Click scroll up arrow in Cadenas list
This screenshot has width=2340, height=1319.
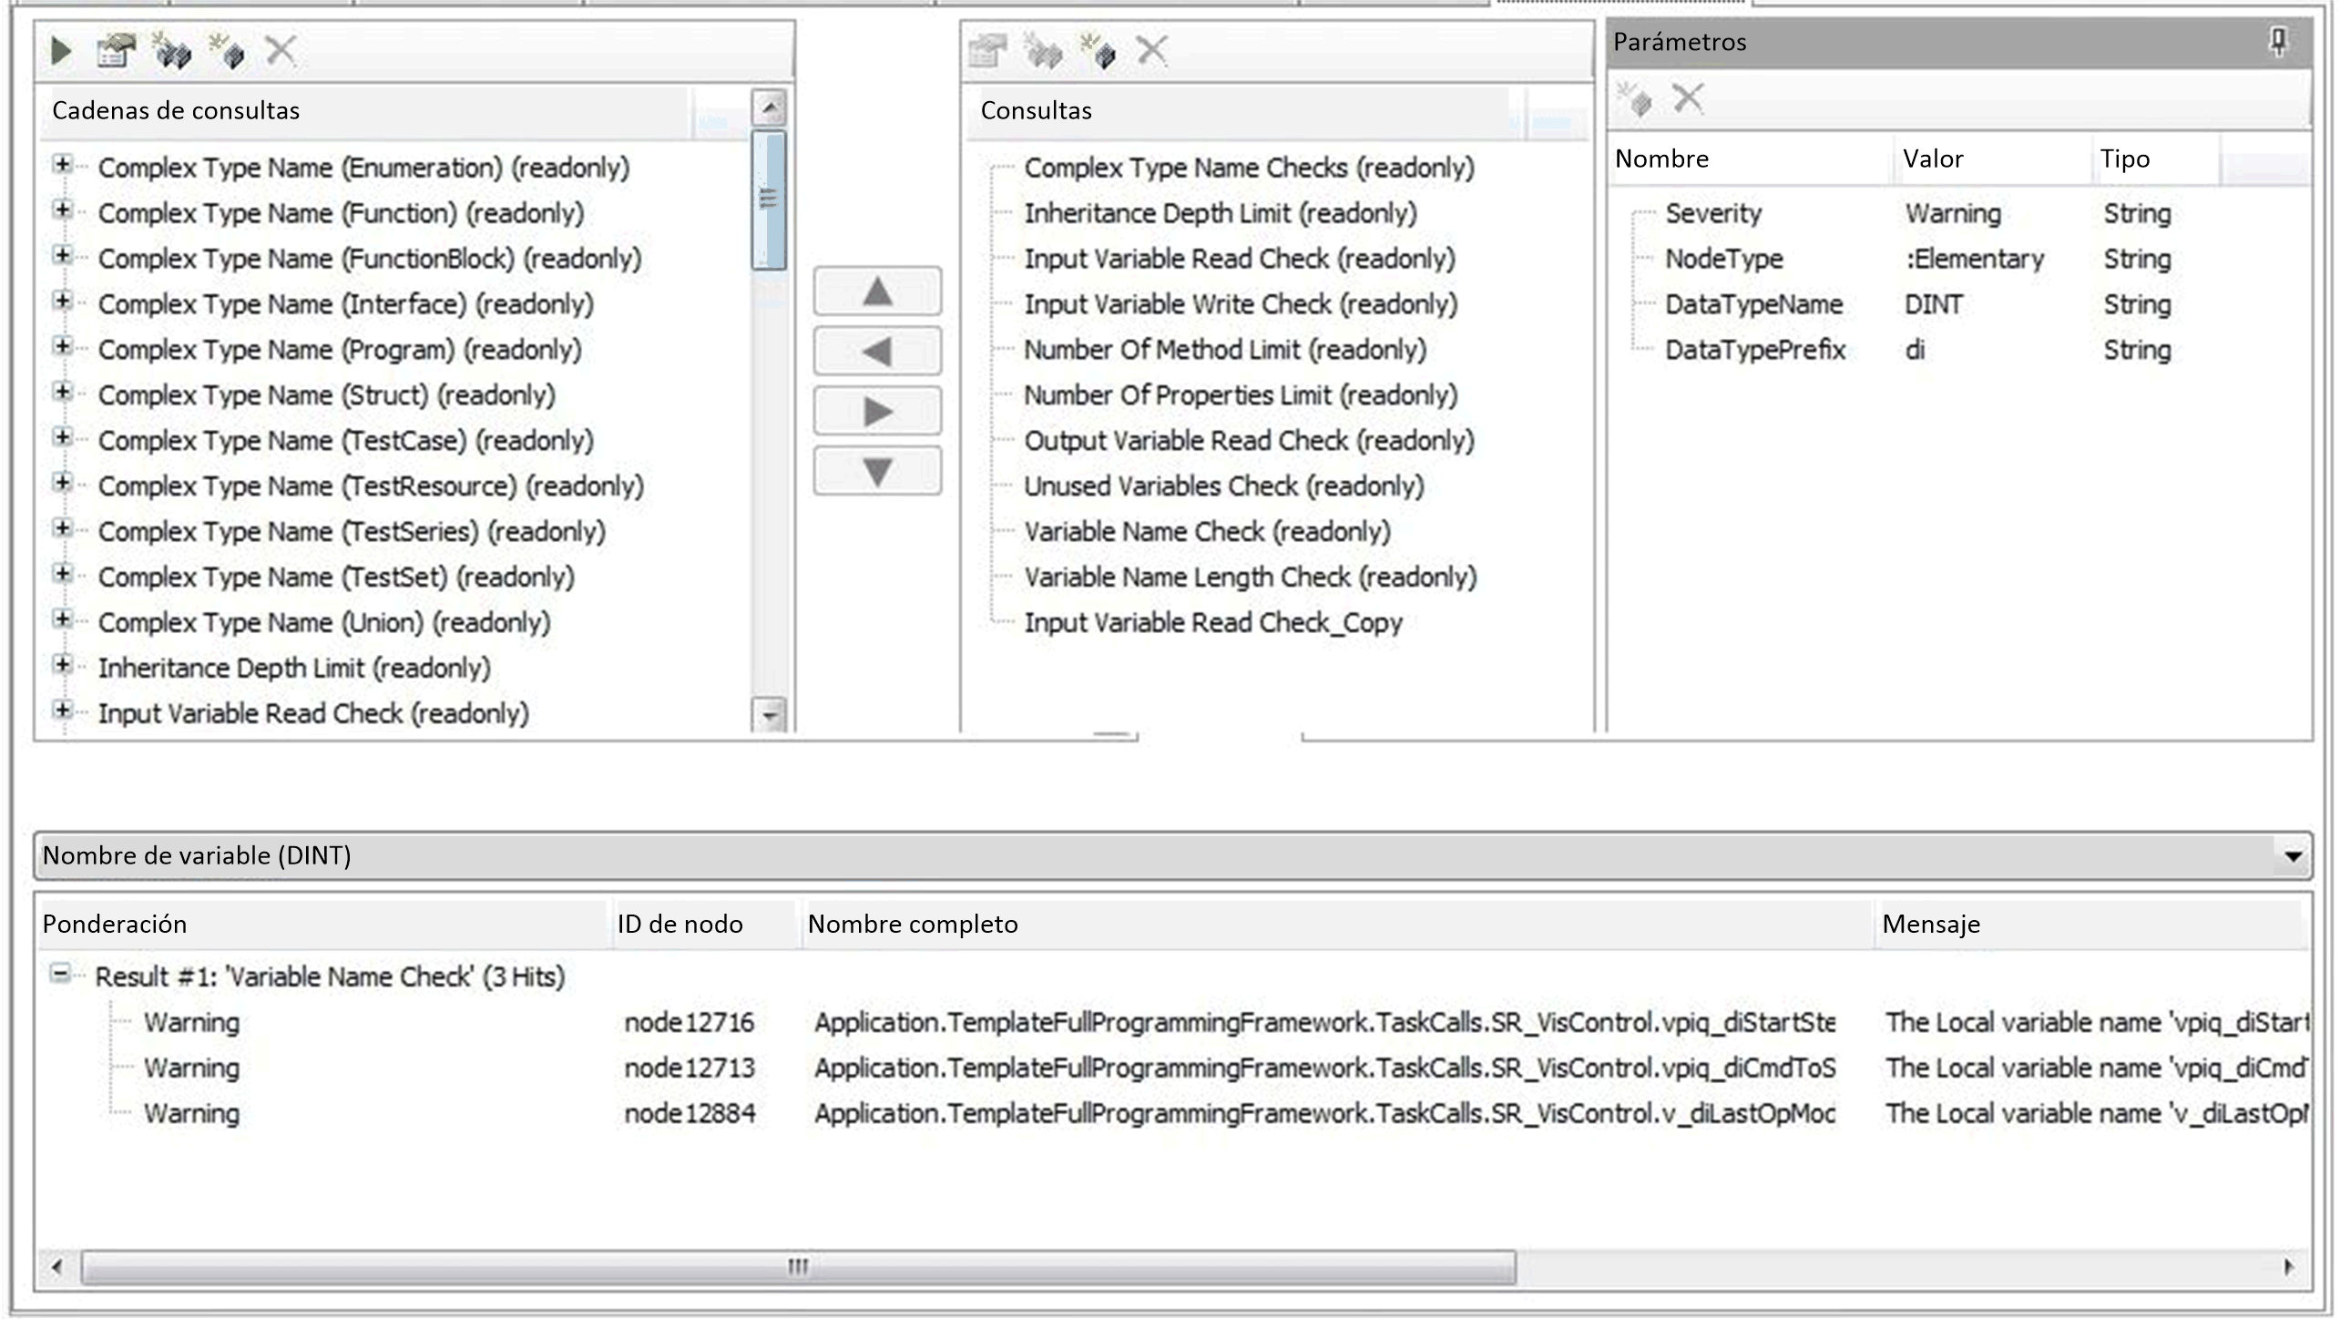coord(770,108)
